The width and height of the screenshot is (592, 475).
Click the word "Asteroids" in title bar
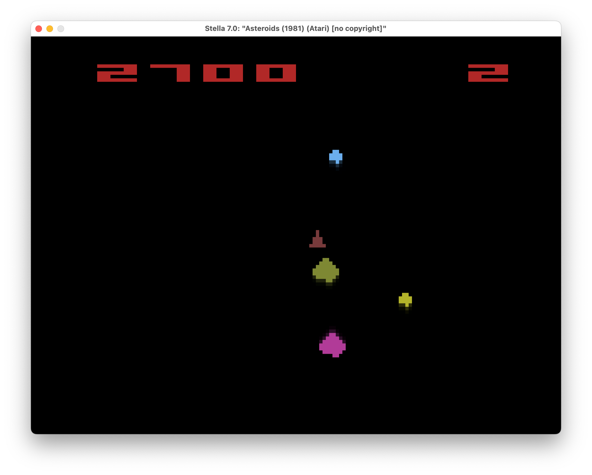pyautogui.click(x=262, y=28)
